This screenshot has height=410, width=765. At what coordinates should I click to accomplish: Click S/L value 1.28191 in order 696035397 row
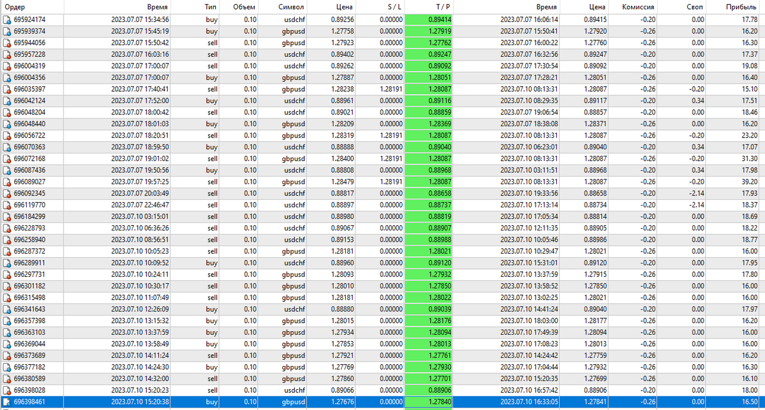click(391, 89)
